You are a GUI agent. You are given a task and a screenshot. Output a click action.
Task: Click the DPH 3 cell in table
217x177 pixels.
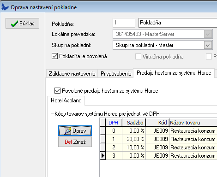(x=114, y=156)
